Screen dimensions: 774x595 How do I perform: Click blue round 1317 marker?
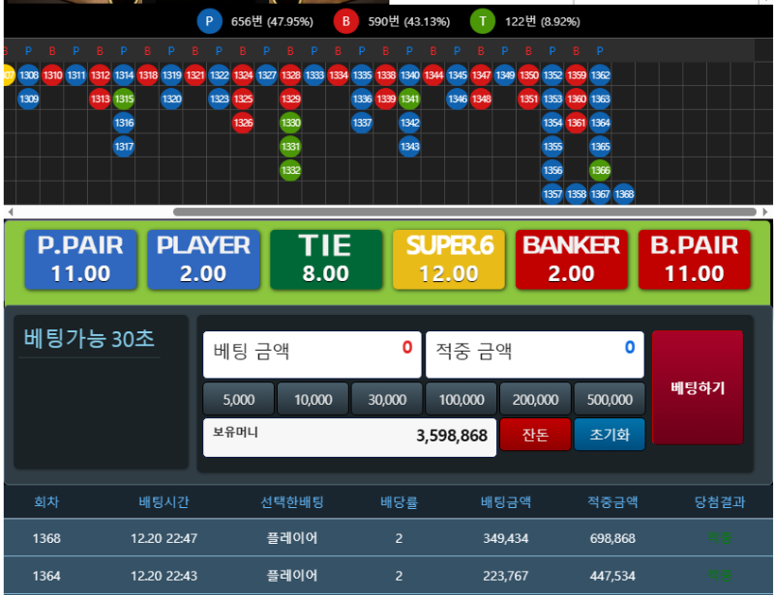pos(124,147)
